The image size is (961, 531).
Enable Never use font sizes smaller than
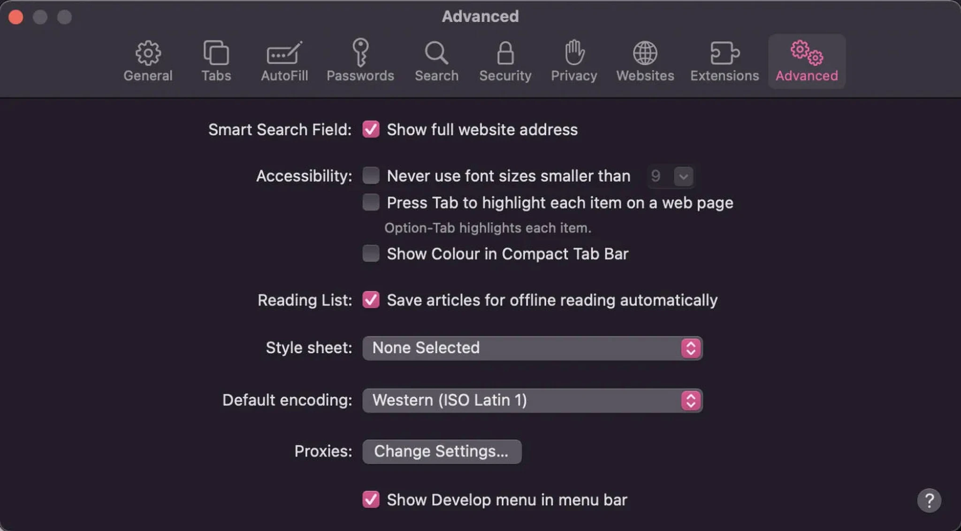click(x=370, y=176)
